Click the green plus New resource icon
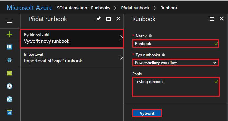This screenshot has width=228, height=121. (x=10, y=34)
